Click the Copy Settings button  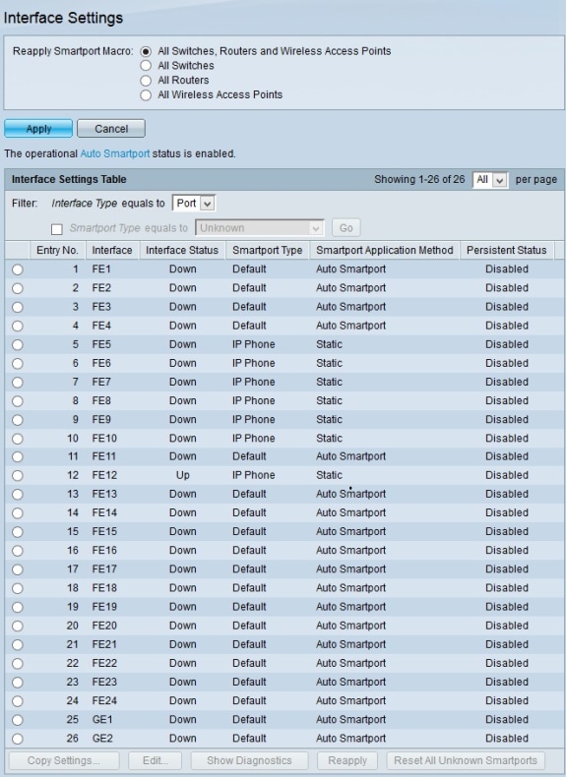click(64, 760)
